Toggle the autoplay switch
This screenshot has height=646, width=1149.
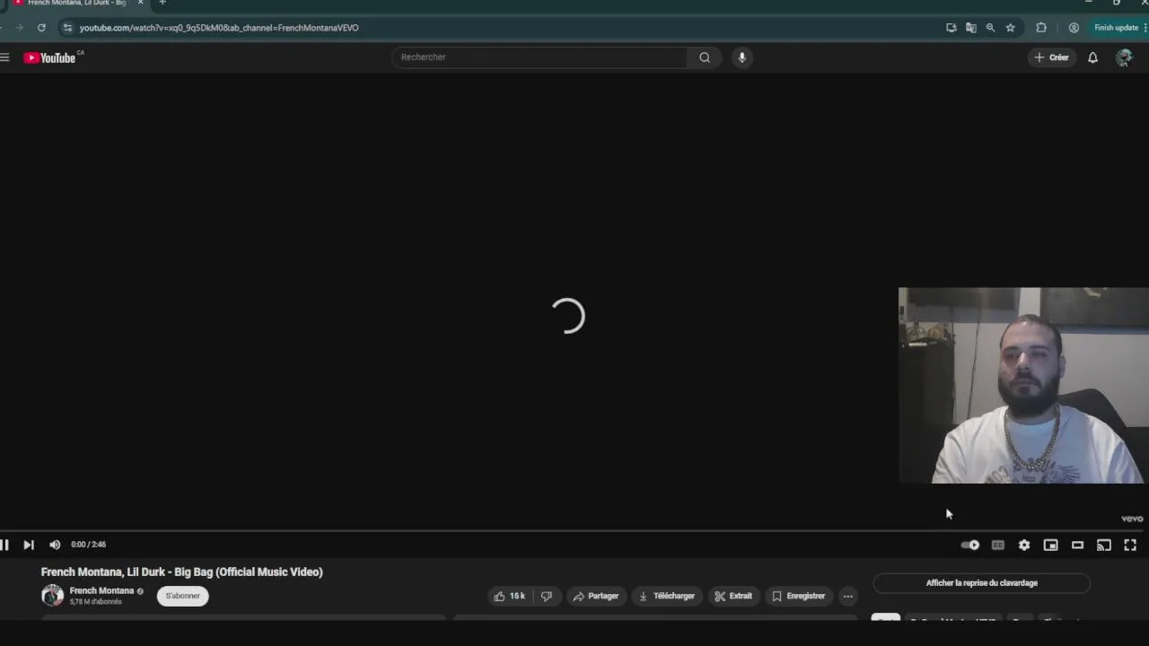(x=970, y=545)
